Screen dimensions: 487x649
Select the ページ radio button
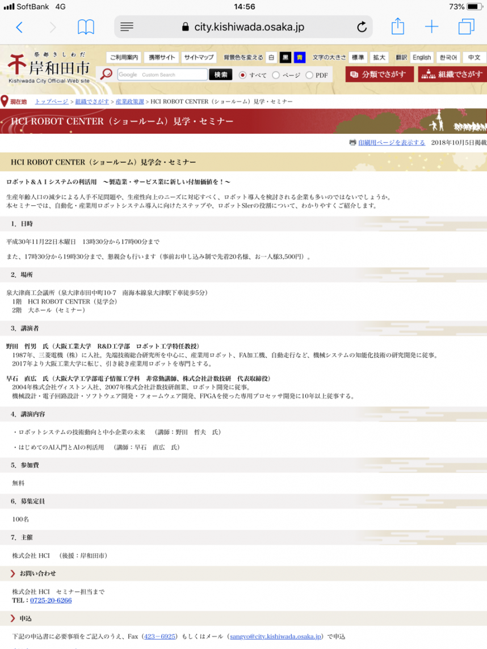click(276, 75)
